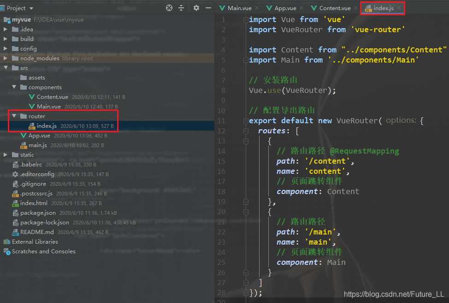Hide the Project tool window with minus icon

coord(208,8)
